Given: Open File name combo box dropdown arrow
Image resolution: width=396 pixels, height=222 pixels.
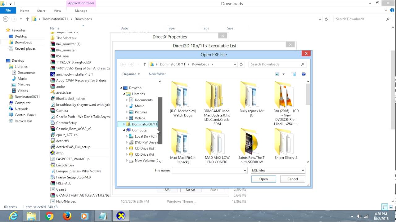Looking at the screenshot, I should click(245, 170).
